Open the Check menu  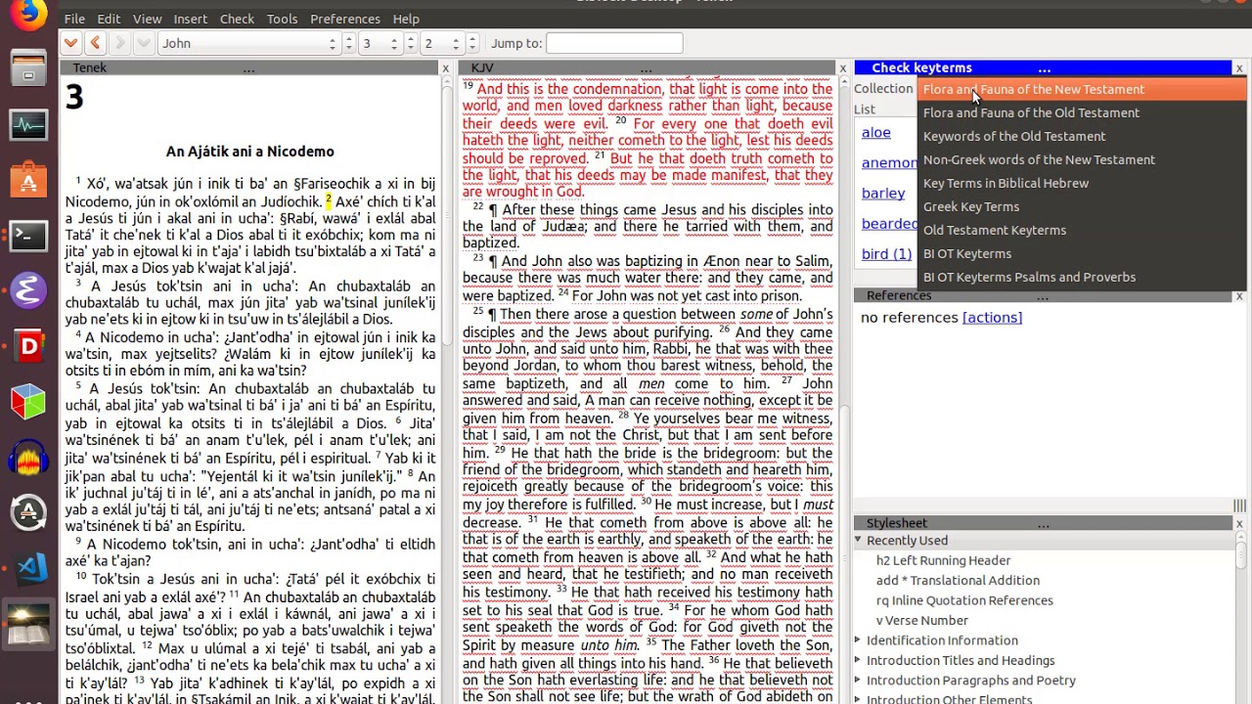coord(237,19)
